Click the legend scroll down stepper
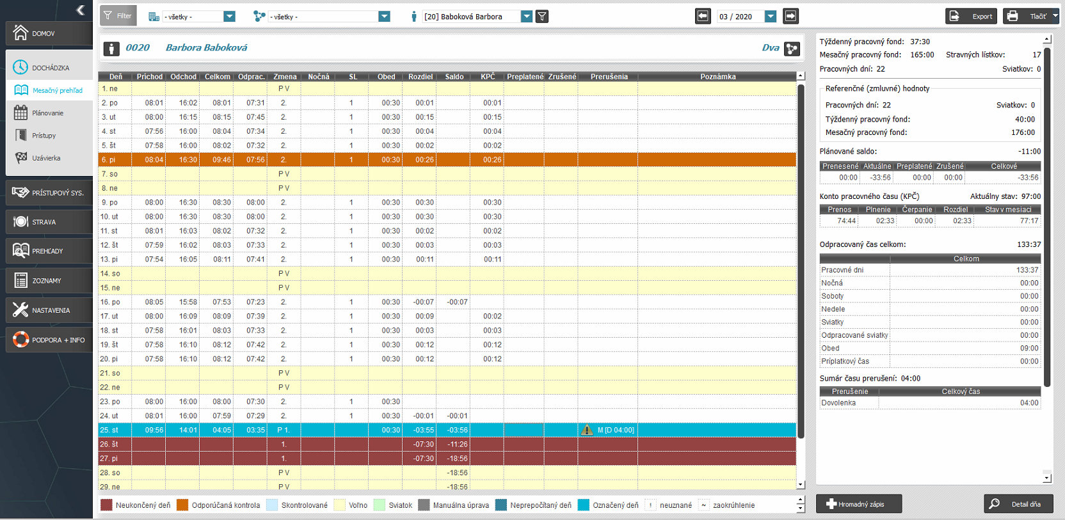 (800, 509)
